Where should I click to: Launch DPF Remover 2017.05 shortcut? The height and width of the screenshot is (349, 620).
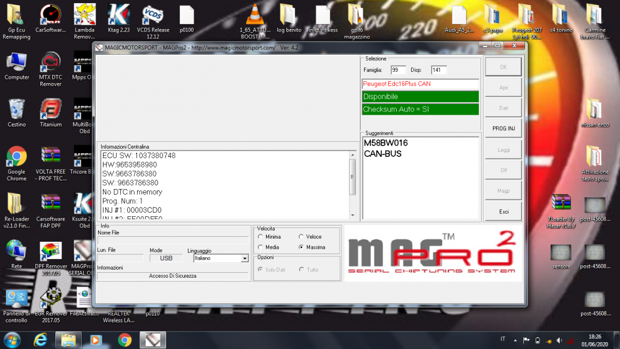(51, 258)
